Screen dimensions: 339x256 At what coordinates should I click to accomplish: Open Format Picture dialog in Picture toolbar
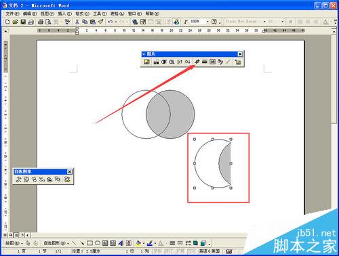tap(220, 62)
